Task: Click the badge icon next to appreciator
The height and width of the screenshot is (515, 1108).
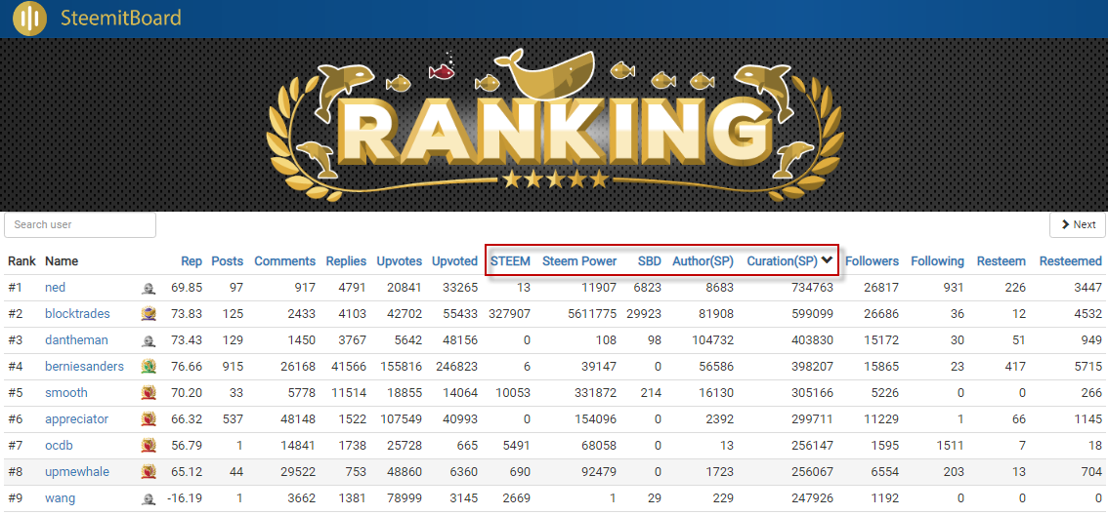Action: point(149,419)
